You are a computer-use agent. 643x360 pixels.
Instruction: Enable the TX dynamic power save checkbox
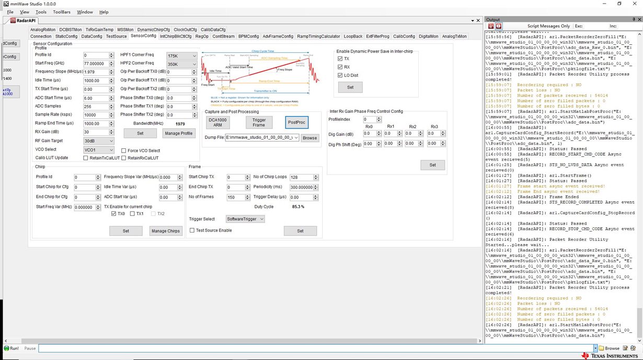(x=340, y=59)
